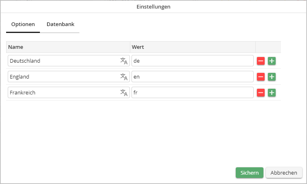The width and height of the screenshot is (307, 184).
Task: Add a row after England with green plus
Action: pyautogui.click(x=272, y=77)
